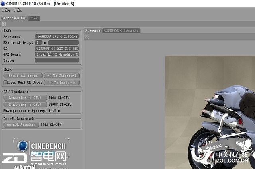Switch to the CINEBENCH R10 tab
The width and height of the screenshot is (255, 169).
pos(14,18)
